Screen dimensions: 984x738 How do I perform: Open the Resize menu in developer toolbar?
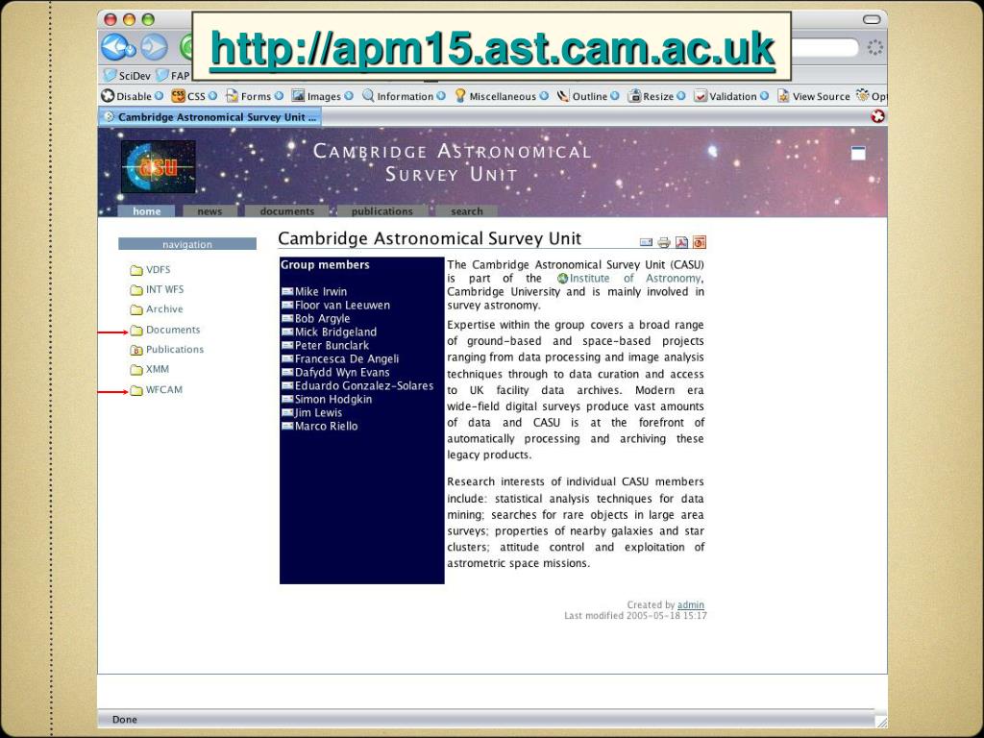click(656, 96)
